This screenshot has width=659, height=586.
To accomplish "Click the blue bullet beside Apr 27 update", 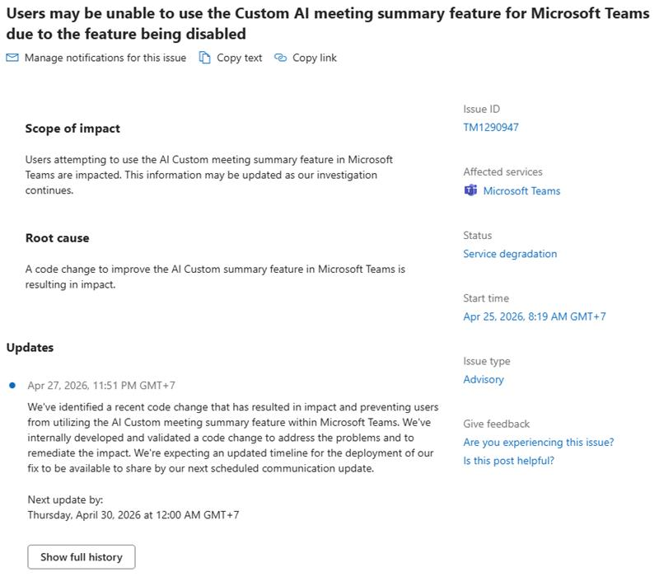I will [12, 385].
